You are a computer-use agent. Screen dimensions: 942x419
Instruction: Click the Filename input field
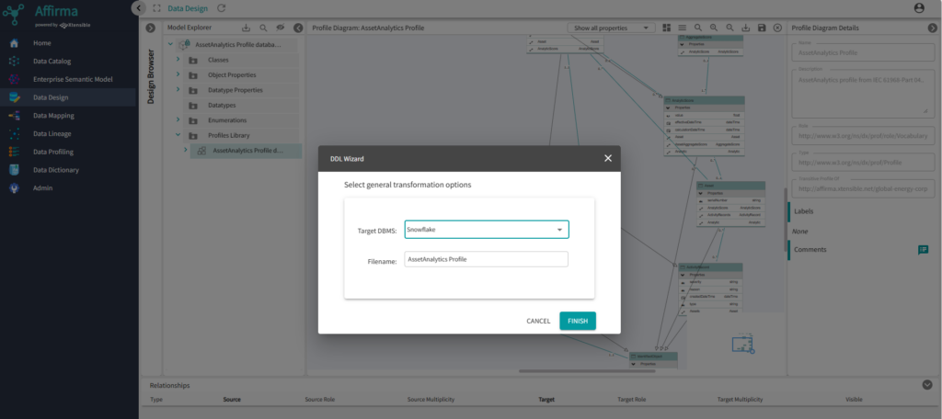click(x=486, y=260)
